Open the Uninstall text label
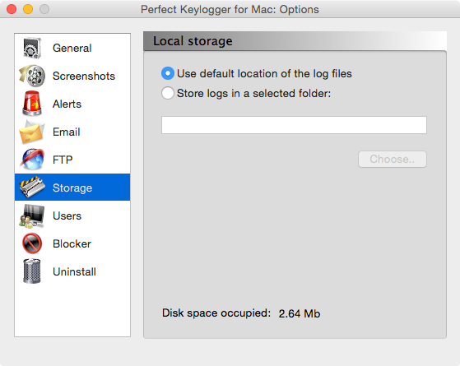The width and height of the screenshot is (460, 366). click(x=74, y=271)
